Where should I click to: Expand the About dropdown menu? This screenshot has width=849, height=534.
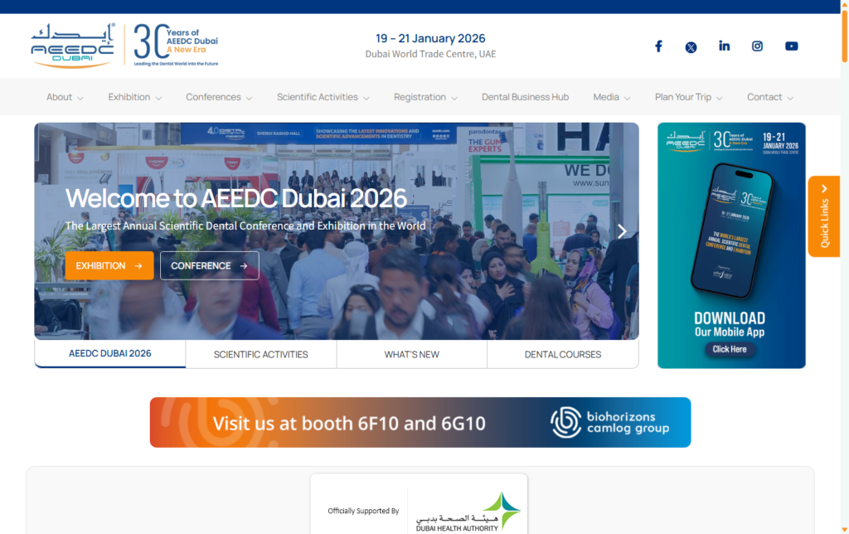pyautogui.click(x=65, y=97)
